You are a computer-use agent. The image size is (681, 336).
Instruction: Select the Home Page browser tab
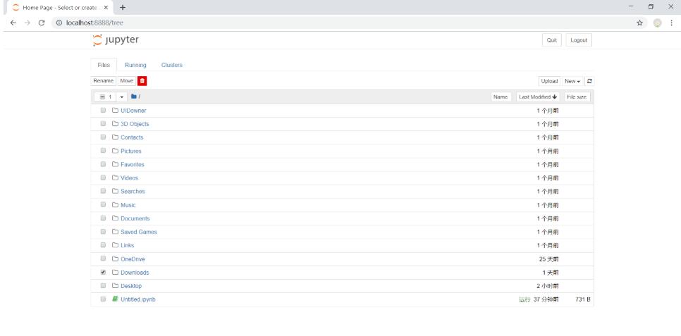60,7
